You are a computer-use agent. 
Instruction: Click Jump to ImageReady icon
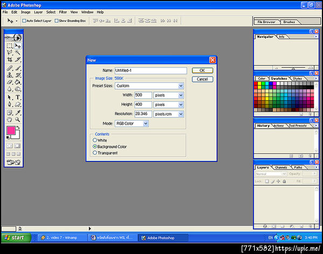click(x=13, y=163)
